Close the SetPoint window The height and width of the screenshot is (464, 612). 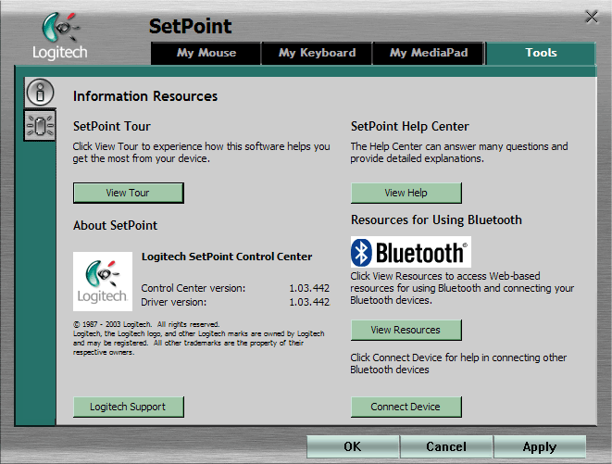[592, 17]
